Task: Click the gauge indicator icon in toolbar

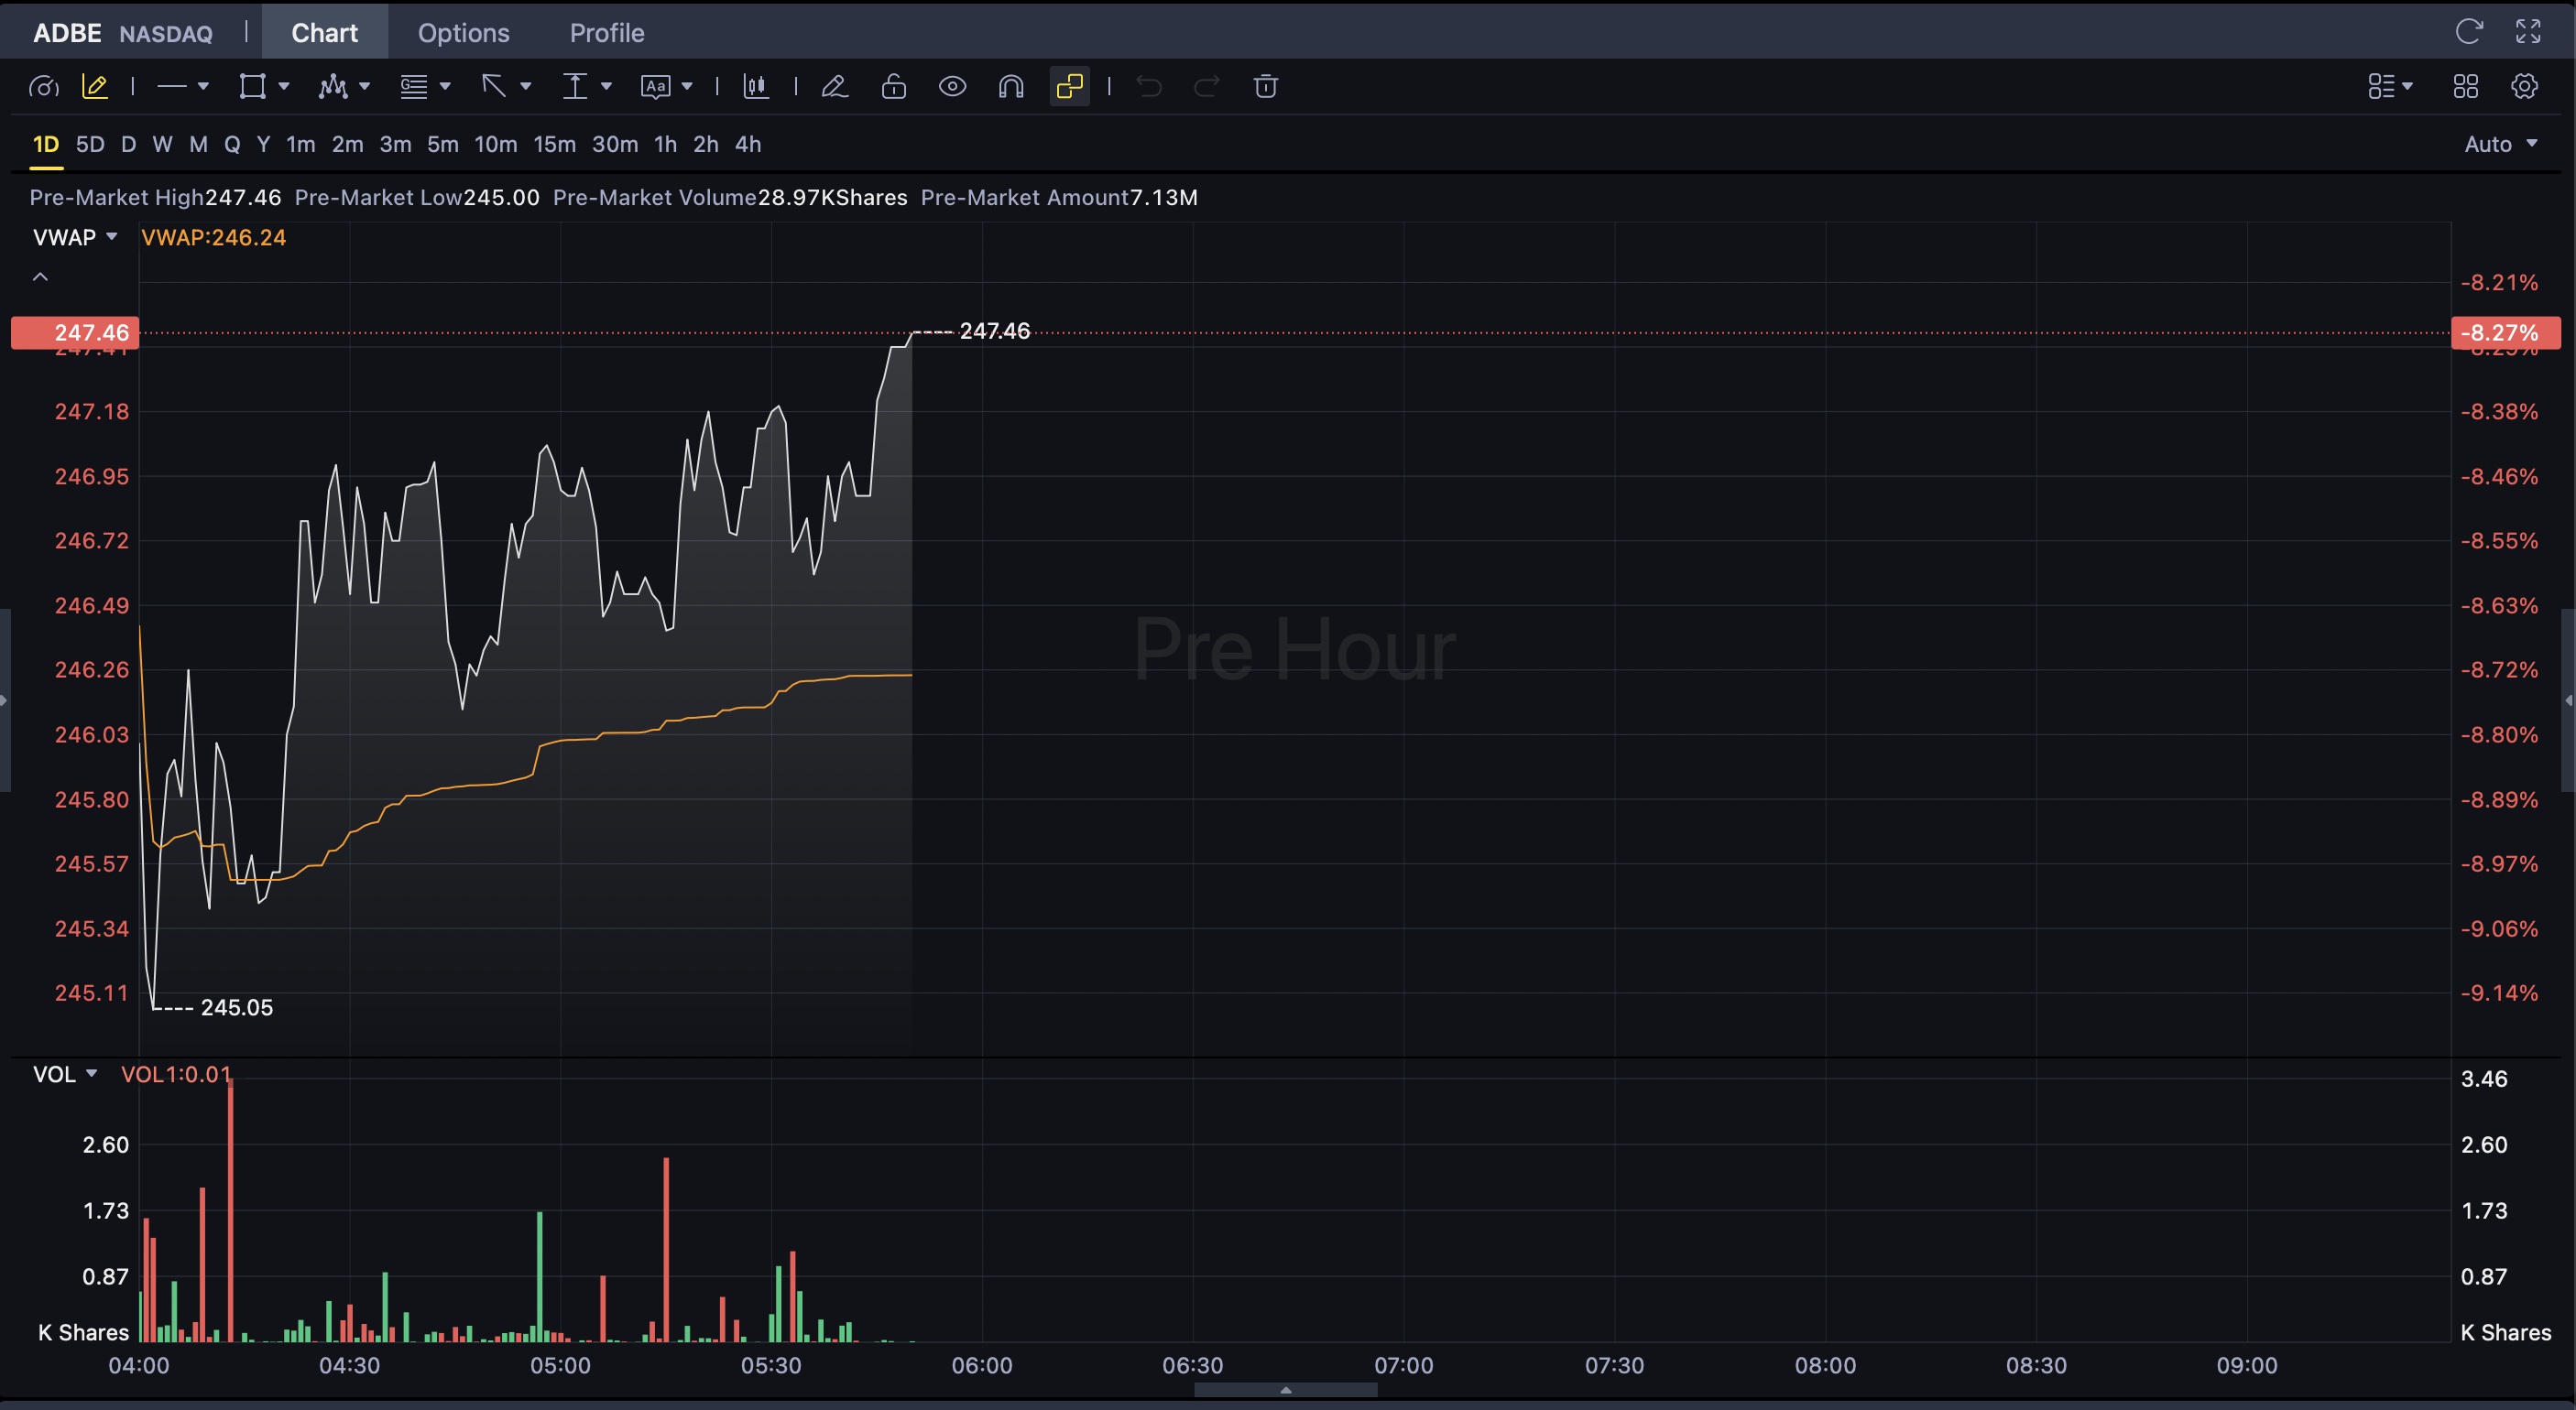Action: coord(43,87)
